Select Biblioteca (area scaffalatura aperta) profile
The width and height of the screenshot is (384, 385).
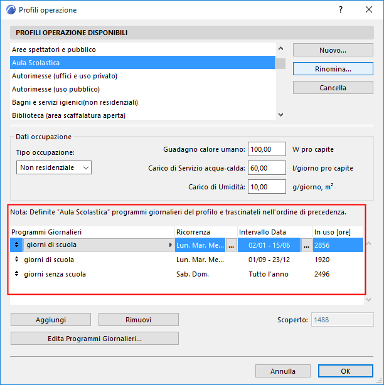[69, 115]
